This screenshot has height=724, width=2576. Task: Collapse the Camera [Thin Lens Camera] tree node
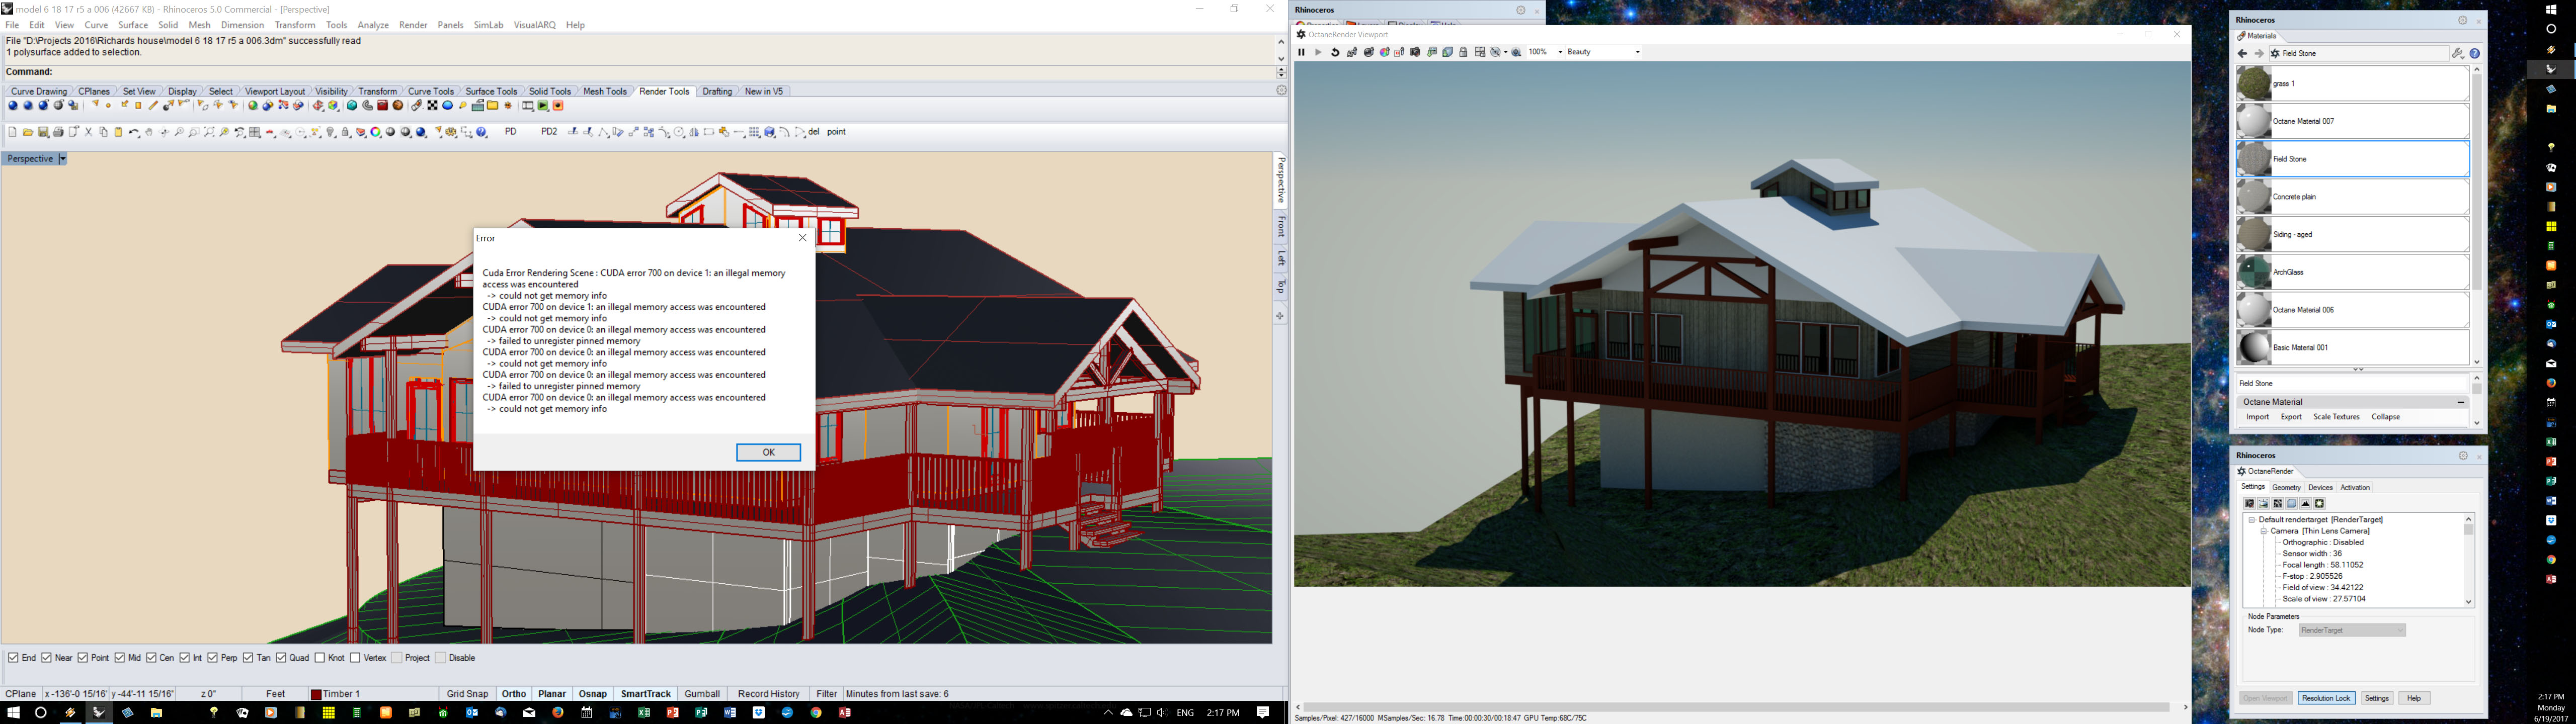[x=2263, y=531]
